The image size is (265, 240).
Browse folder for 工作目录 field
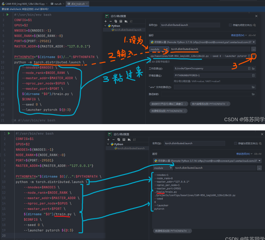(253, 68)
